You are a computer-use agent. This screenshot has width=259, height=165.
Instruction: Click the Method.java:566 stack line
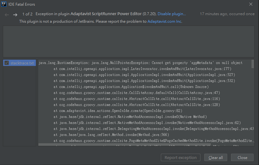pyautogui.click(x=111, y=135)
